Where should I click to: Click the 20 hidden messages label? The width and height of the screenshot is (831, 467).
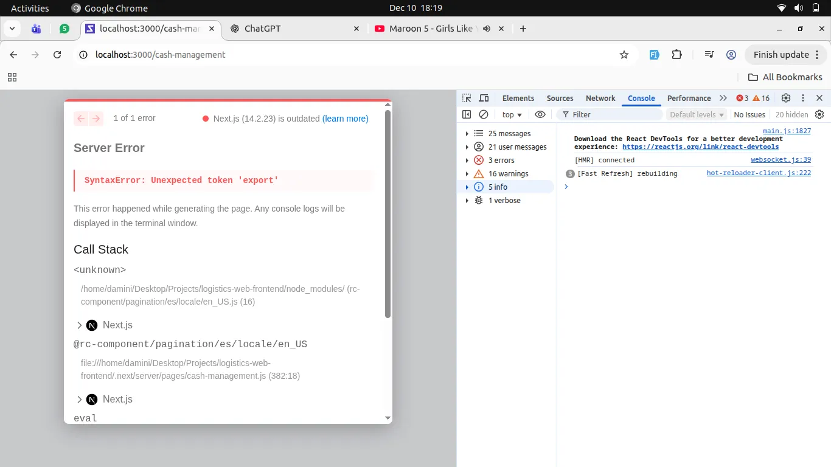(x=791, y=114)
